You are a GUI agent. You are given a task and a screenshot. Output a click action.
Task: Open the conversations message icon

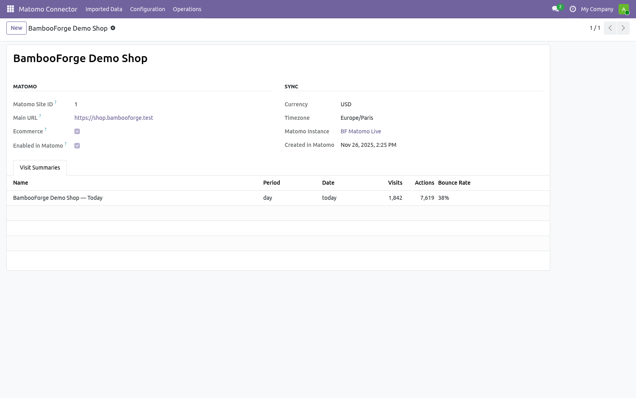[x=555, y=9]
